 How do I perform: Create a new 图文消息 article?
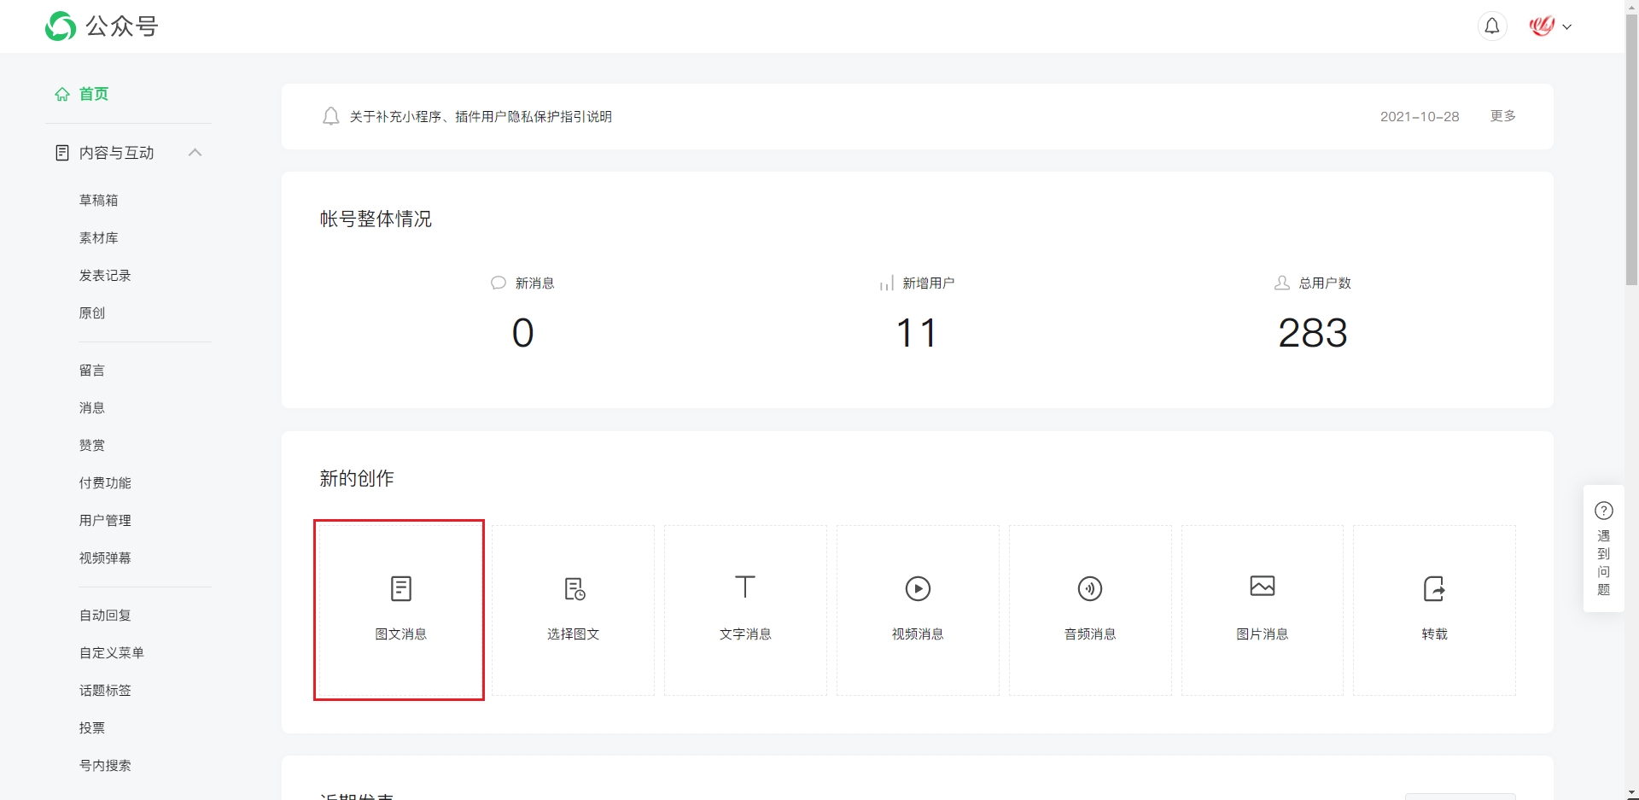point(400,610)
